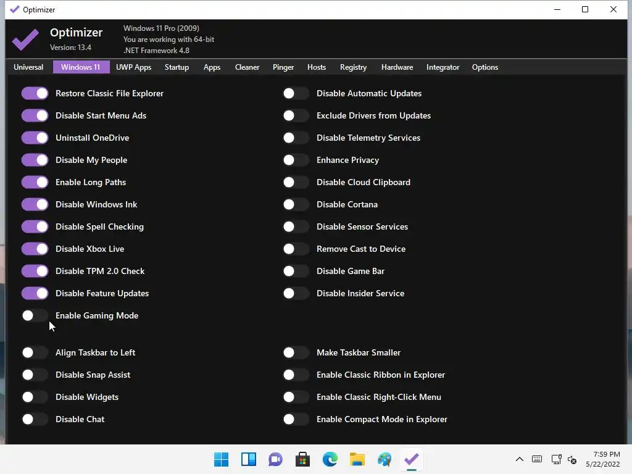Turn on Disable Game Bar switch

pos(296,271)
